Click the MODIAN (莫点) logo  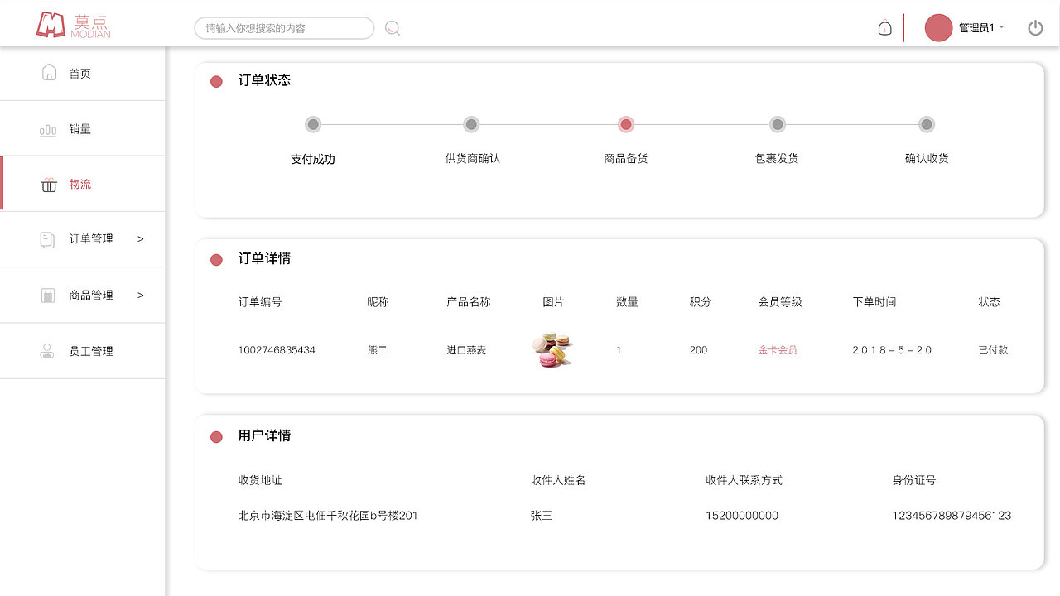pyautogui.click(x=75, y=25)
